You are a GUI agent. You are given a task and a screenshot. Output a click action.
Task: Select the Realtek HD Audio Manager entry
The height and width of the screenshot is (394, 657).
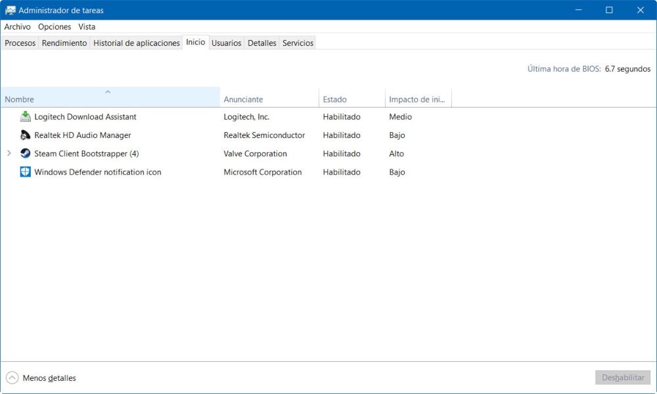tap(83, 135)
